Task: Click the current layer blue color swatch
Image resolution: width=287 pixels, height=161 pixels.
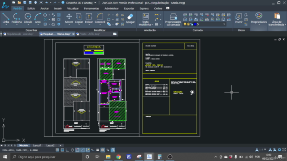Action: [x=195, y=24]
